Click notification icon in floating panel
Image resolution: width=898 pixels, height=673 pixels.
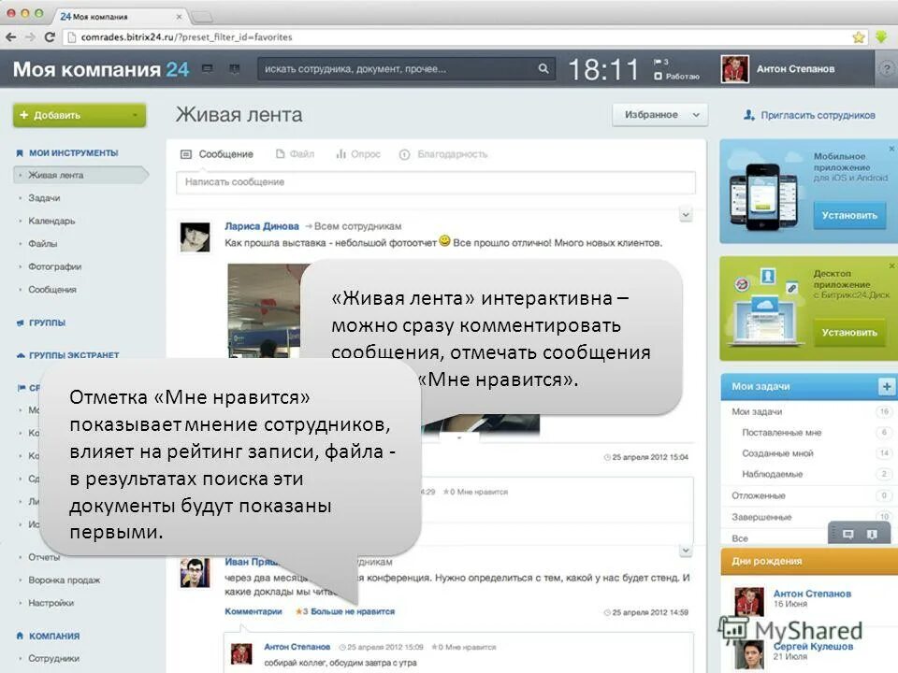(872, 534)
